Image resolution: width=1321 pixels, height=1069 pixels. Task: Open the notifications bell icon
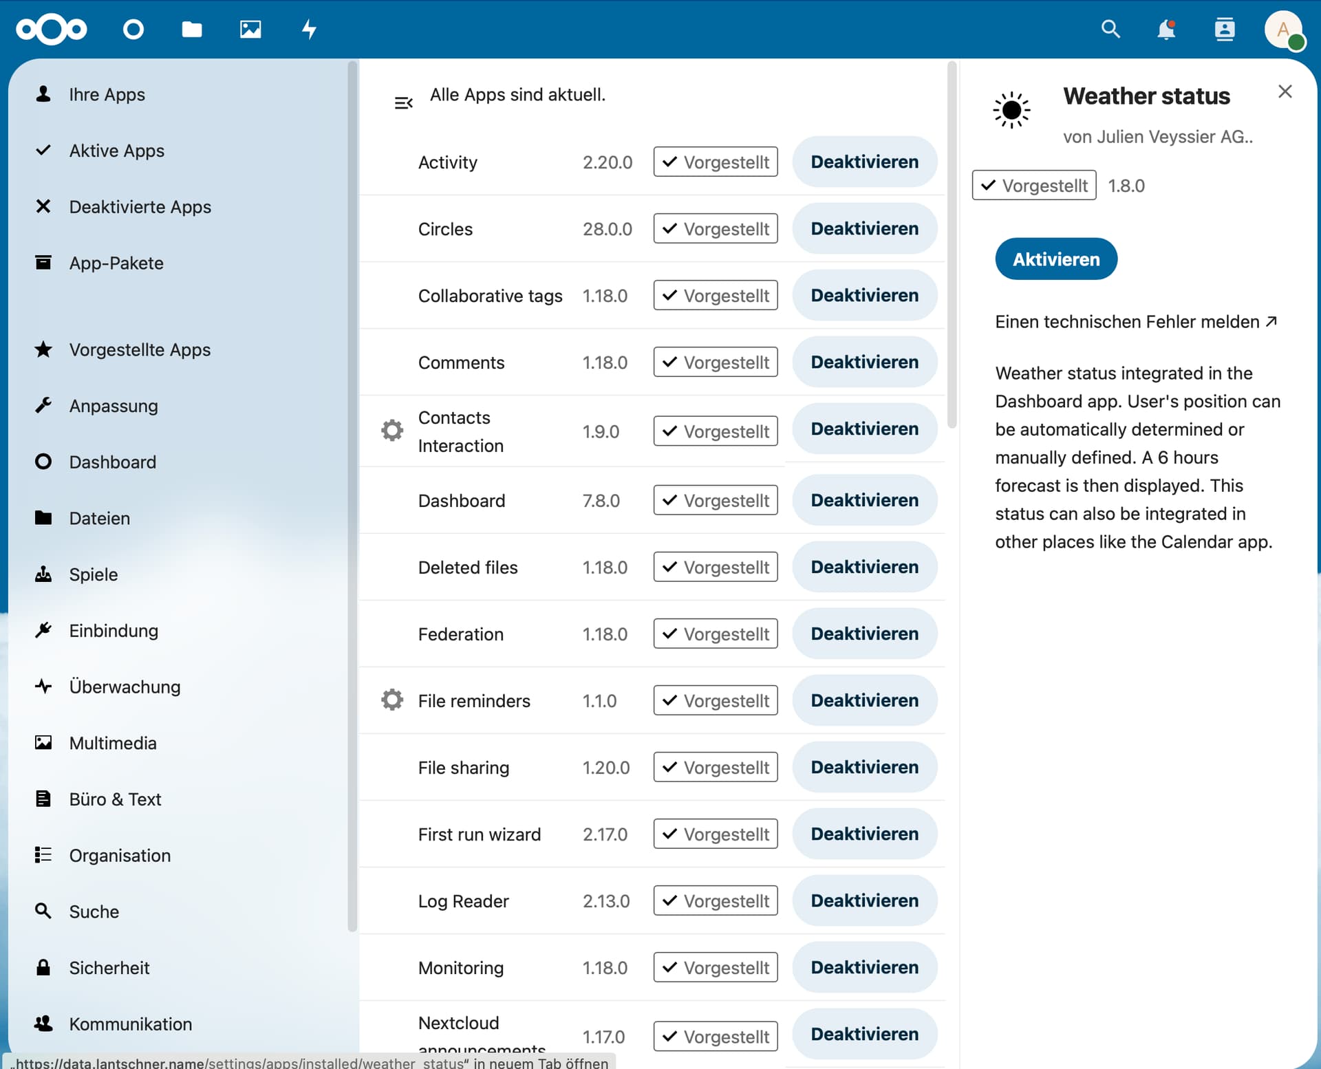1166,29
